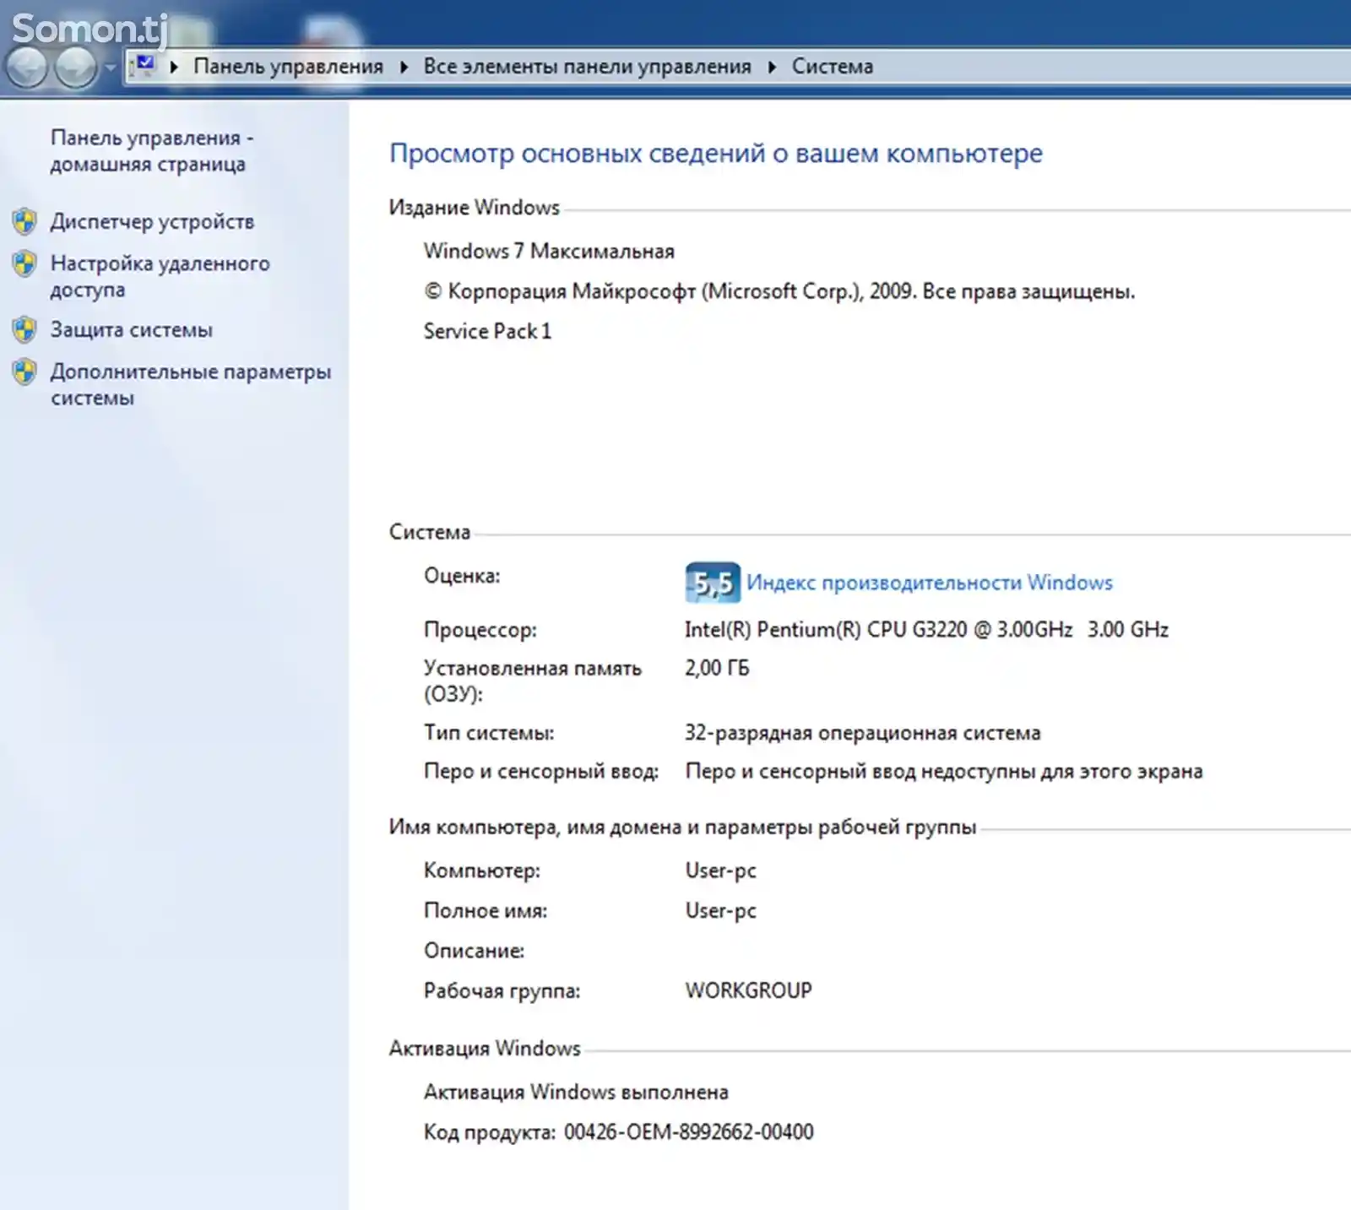Open Защита системы link
Image resolution: width=1351 pixels, height=1210 pixels.
coord(131,330)
